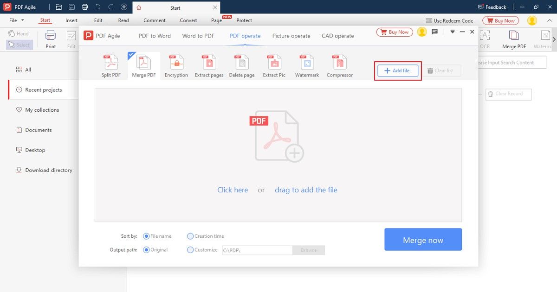Open the File menu dropdown
The image size is (557, 292).
(17, 20)
